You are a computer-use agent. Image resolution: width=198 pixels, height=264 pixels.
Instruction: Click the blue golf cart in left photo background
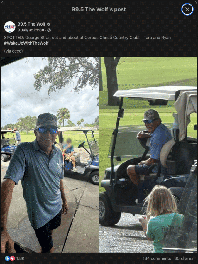click(x=9, y=145)
